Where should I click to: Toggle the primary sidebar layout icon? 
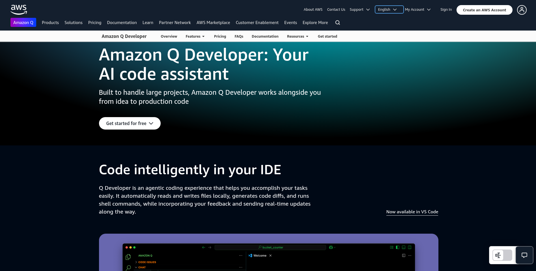pos(397,247)
